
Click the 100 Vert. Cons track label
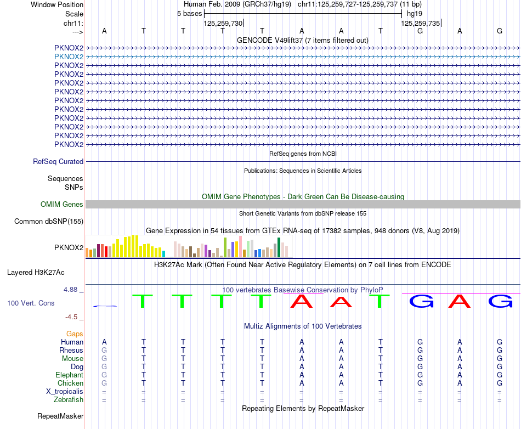coord(31,303)
